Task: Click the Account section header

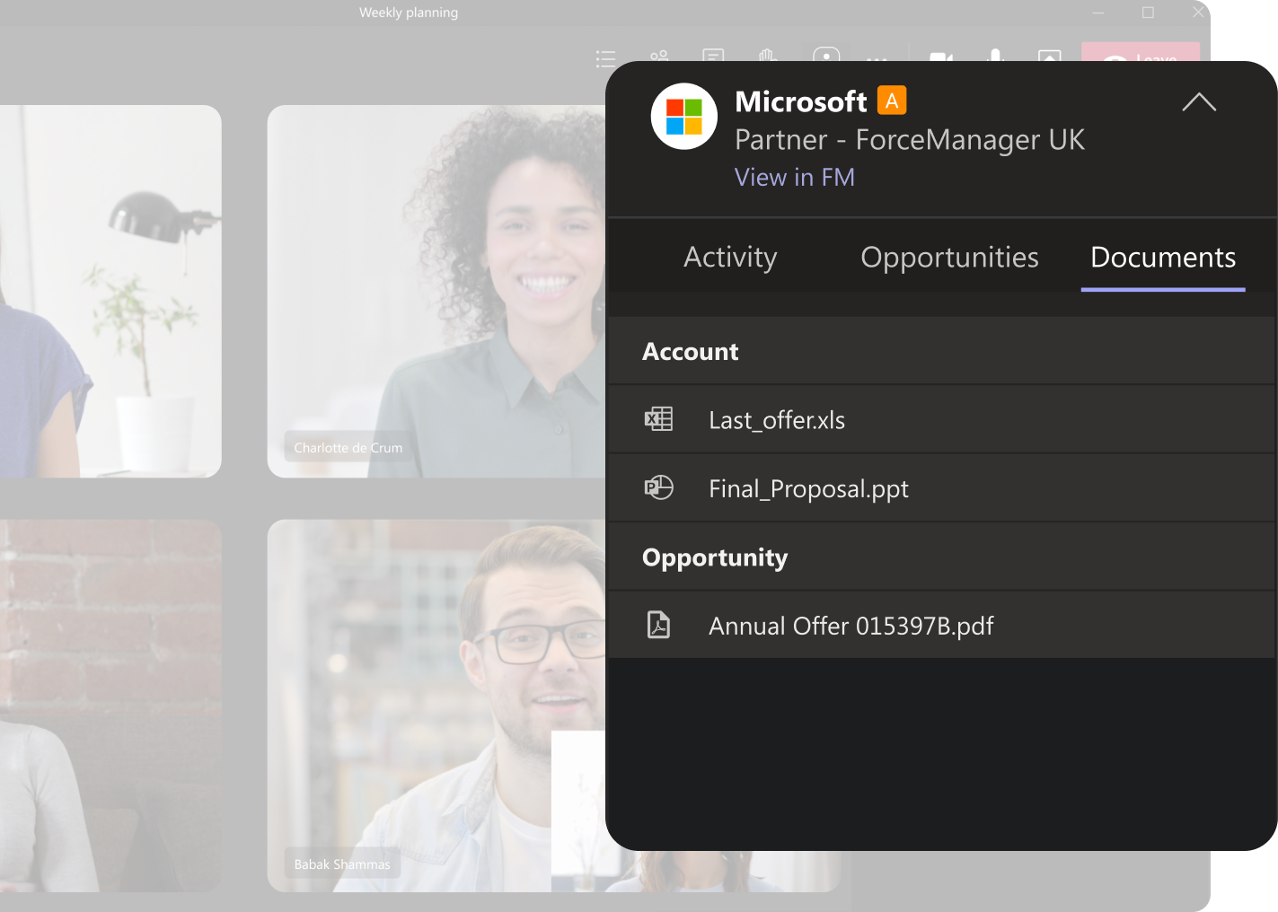Action: point(941,351)
